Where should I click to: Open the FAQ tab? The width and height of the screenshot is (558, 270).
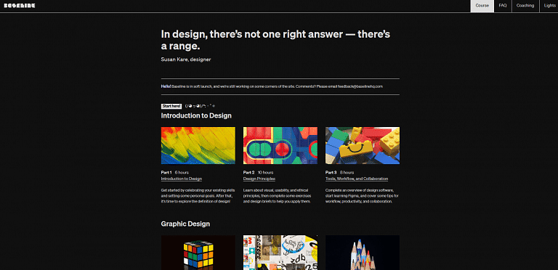[503, 6]
